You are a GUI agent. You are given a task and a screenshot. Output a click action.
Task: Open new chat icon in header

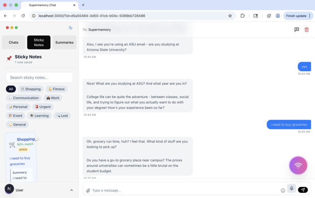coord(297,30)
